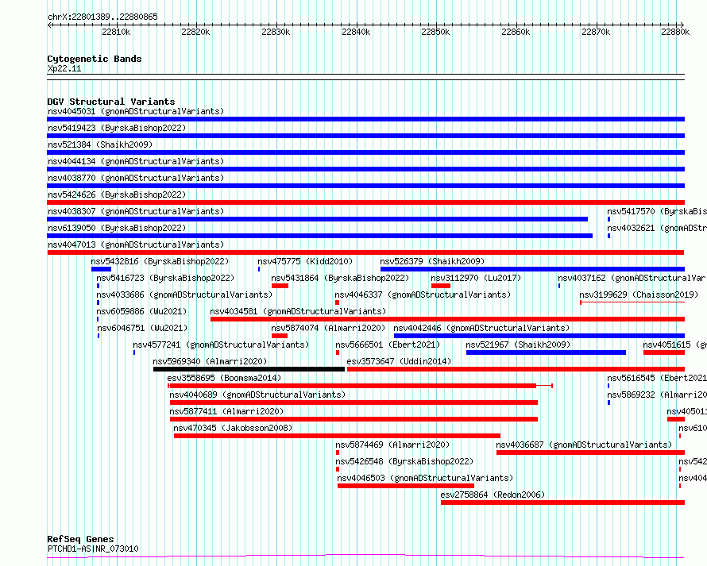Image resolution: width=707 pixels, height=566 pixels.
Task: Click the chrX:22801389..22880865 coordinates text
Action: (x=102, y=17)
